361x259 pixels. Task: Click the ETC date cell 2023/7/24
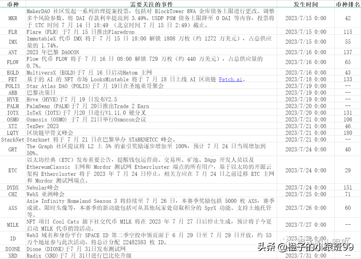[x=306, y=170]
